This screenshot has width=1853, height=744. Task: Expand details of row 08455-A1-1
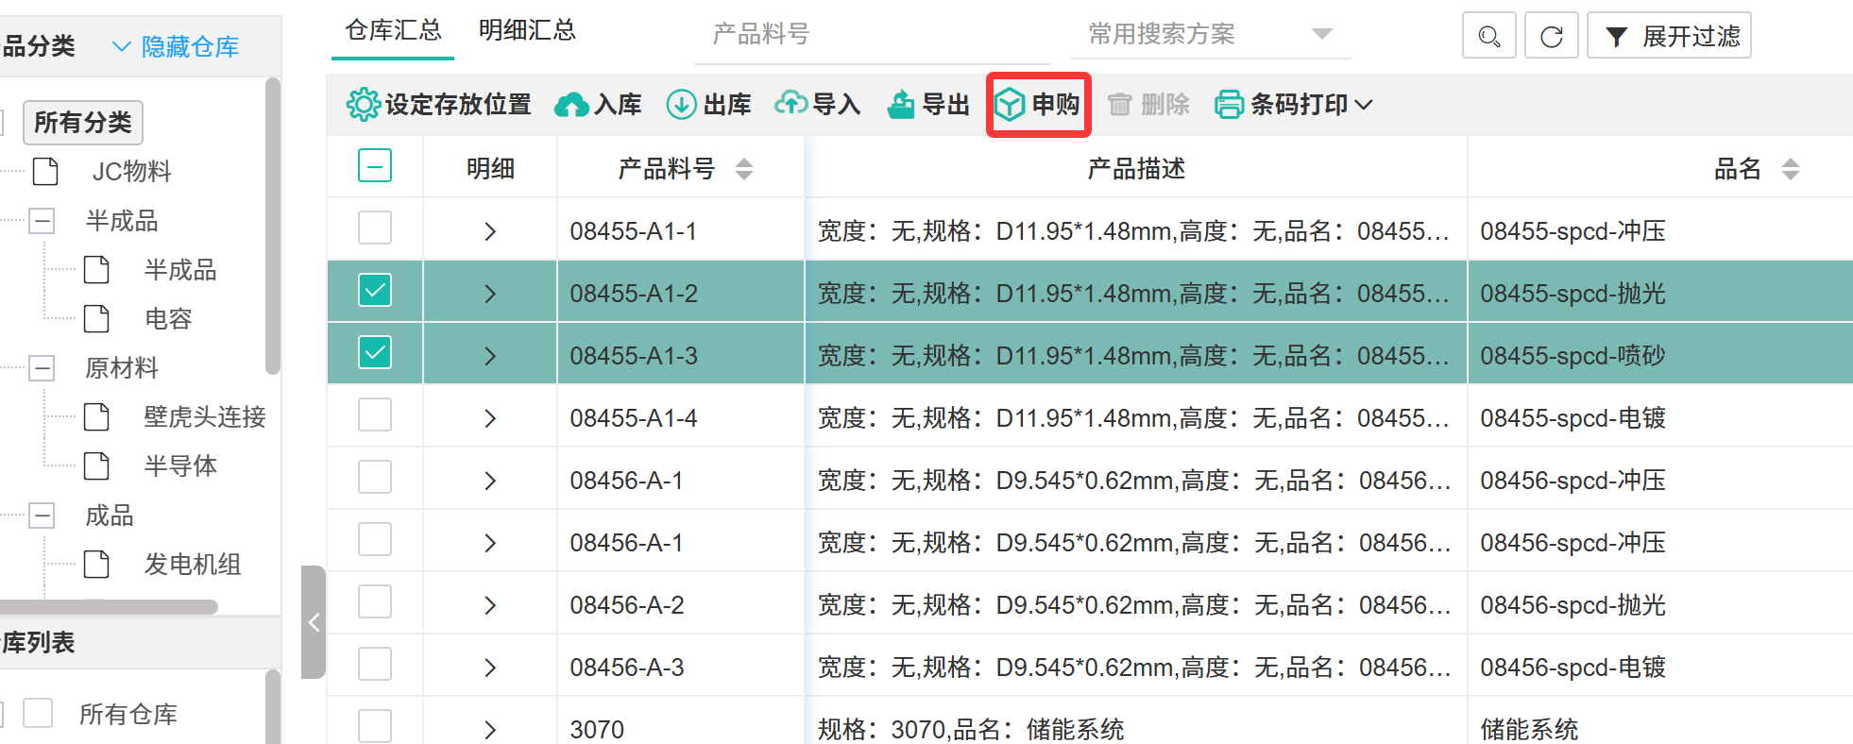click(489, 231)
